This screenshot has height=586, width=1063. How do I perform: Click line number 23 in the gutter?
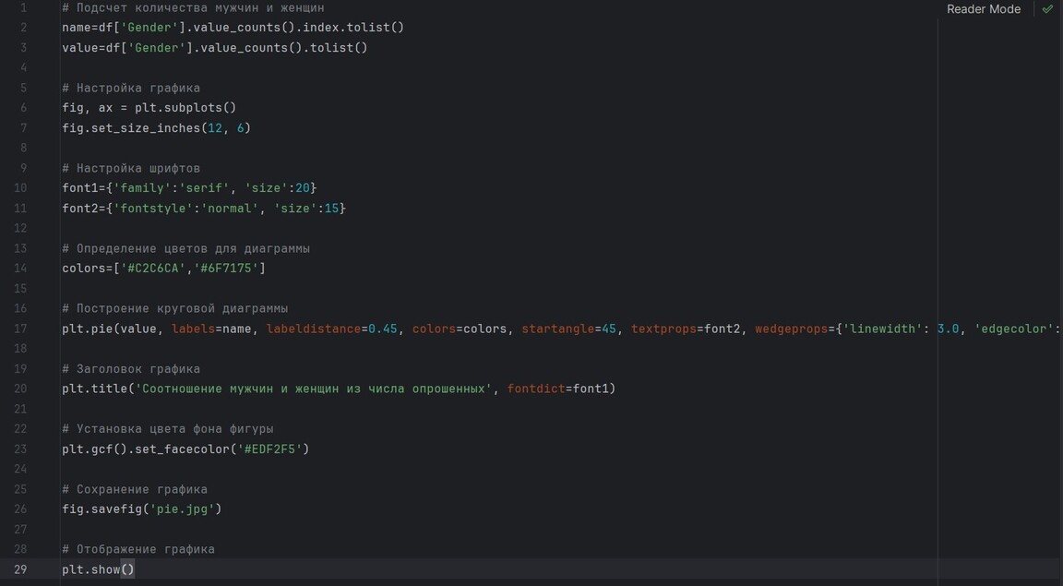[x=20, y=448]
